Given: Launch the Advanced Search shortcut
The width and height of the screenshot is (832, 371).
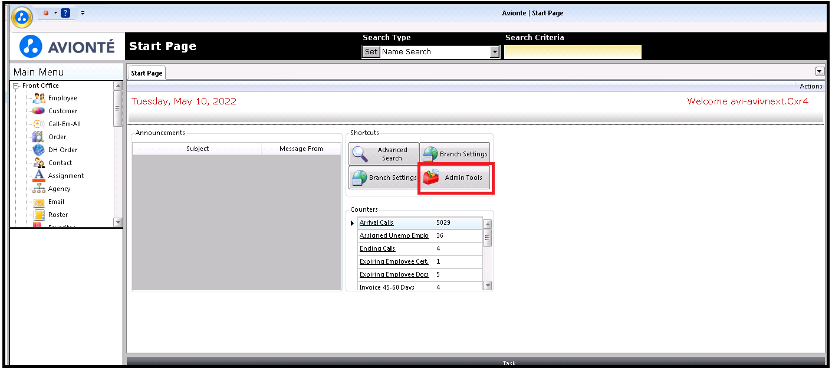Looking at the screenshot, I should [384, 154].
